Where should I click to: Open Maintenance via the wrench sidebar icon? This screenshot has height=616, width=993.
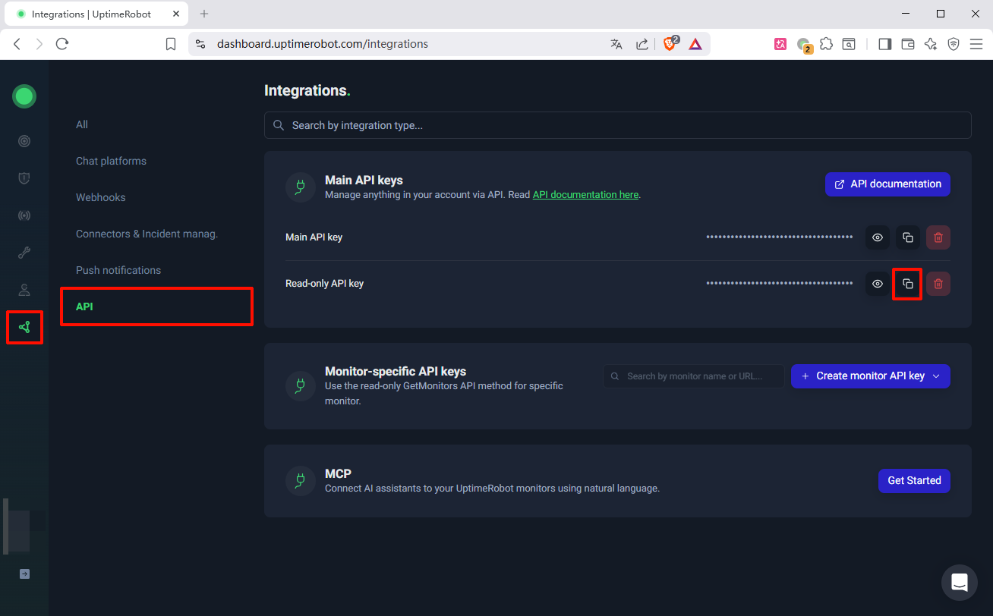24,253
